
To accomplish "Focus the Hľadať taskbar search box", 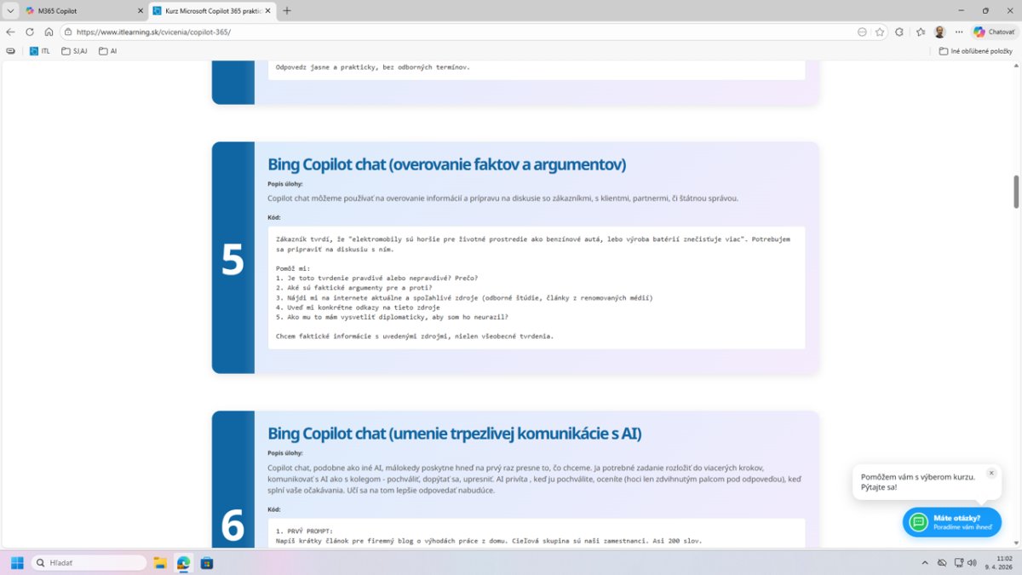I will (89, 563).
